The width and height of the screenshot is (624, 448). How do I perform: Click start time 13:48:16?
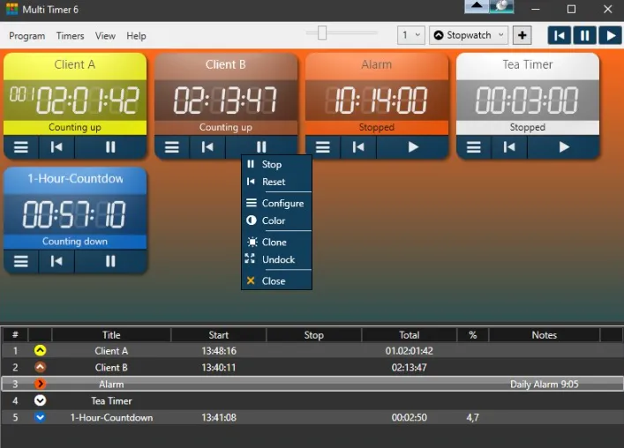click(x=219, y=351)
